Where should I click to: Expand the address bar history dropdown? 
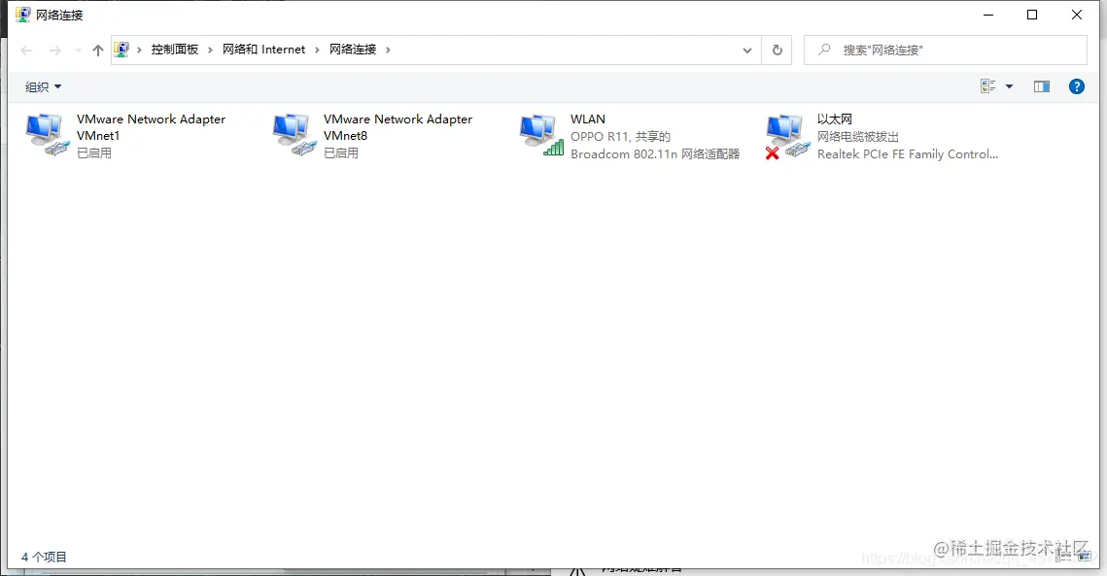coord(746,49)
